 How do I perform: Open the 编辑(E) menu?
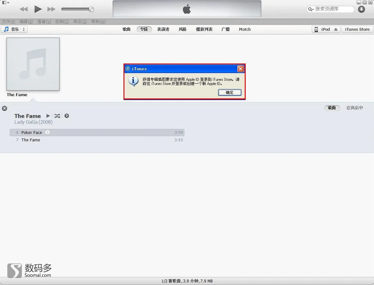tap(26, 22)
